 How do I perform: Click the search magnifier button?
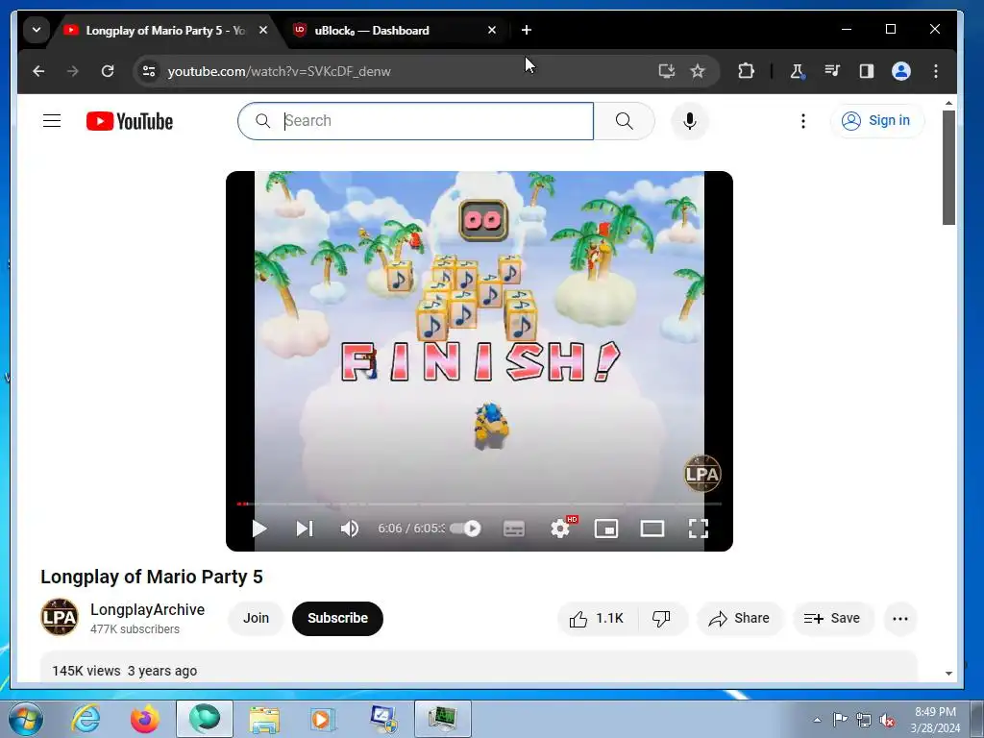click(625, 121)
